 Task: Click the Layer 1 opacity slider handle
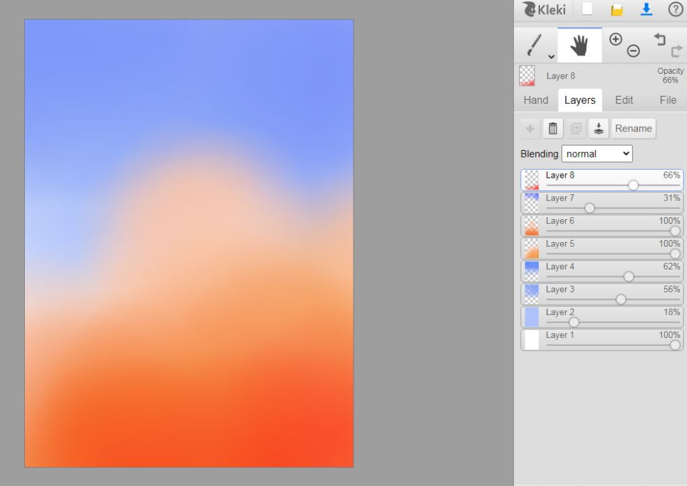675,345
